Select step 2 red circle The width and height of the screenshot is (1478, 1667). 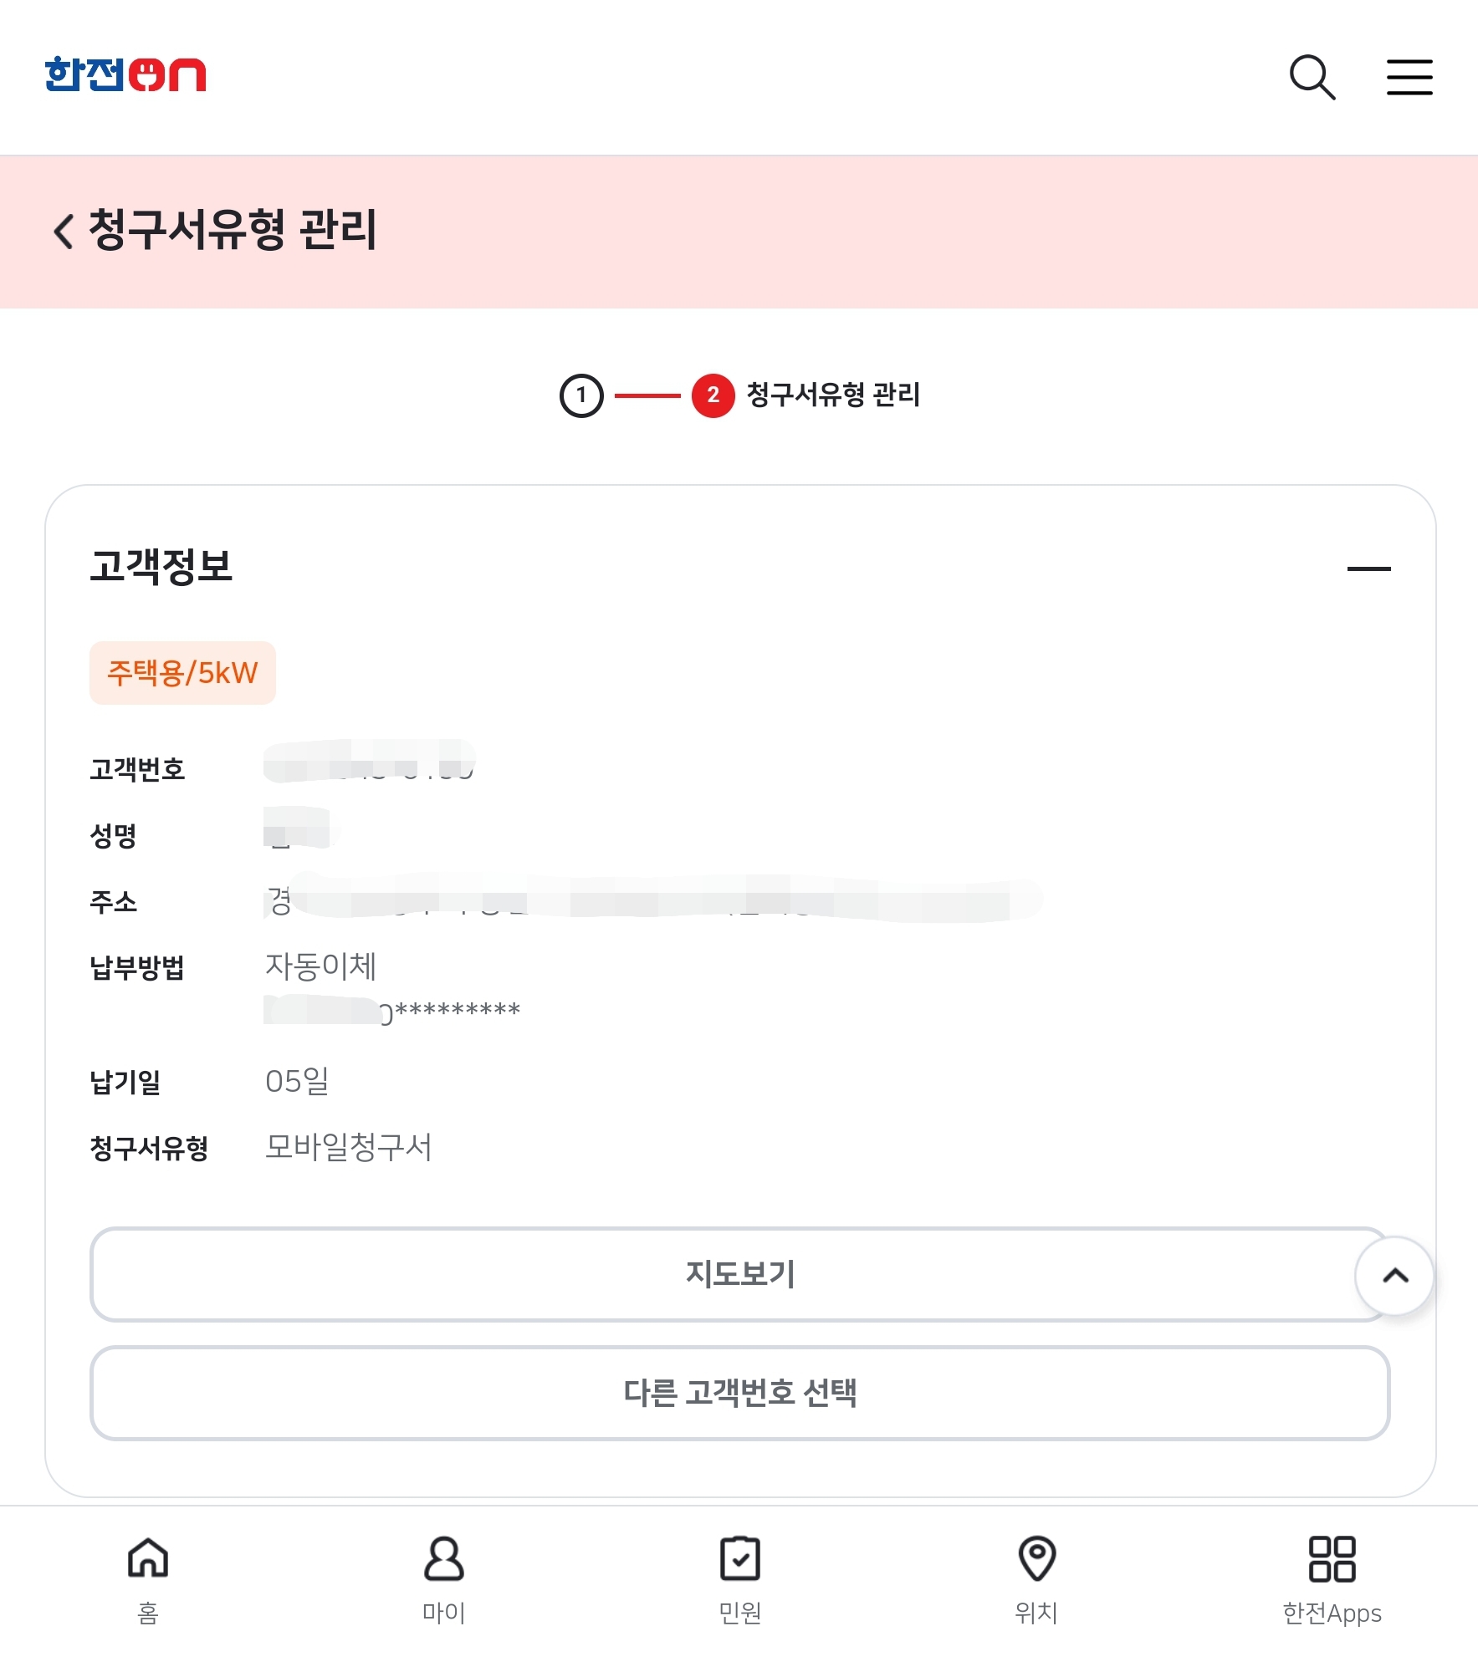point(713,395)
